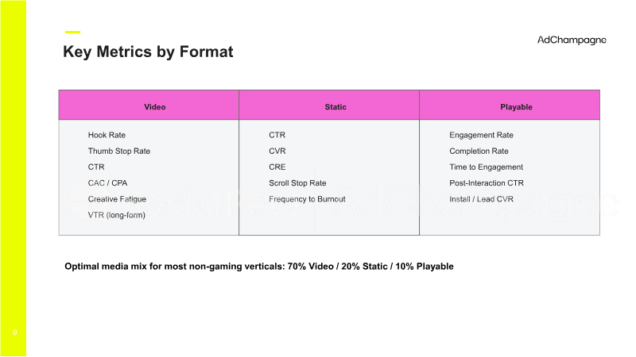The height and width of the screenshot is (357, 636).
Task: Click the AdChampagne logo
Action: click(572, 40)
